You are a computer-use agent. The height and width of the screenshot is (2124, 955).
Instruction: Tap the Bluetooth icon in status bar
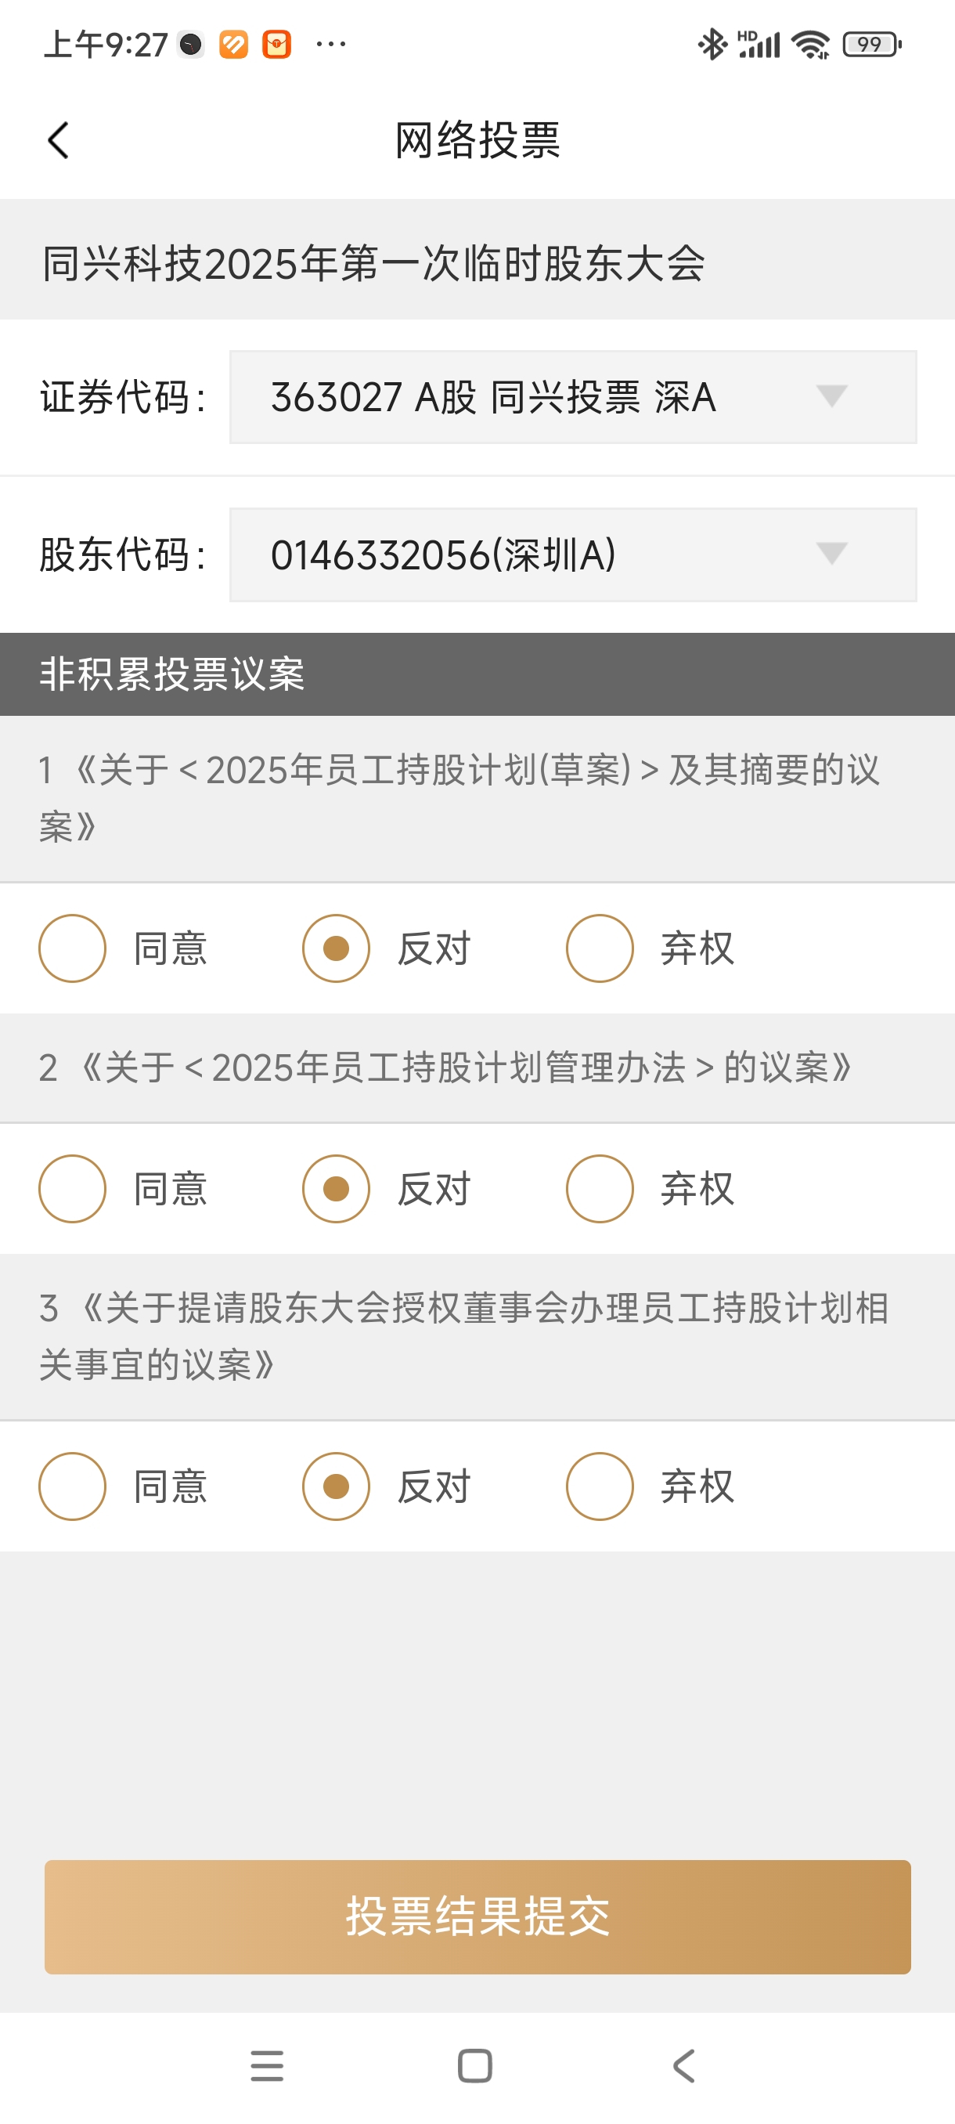(x=713, y=45)
